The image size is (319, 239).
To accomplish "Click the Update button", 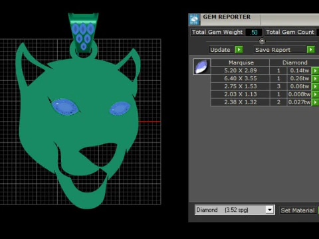I will point(221,50).
